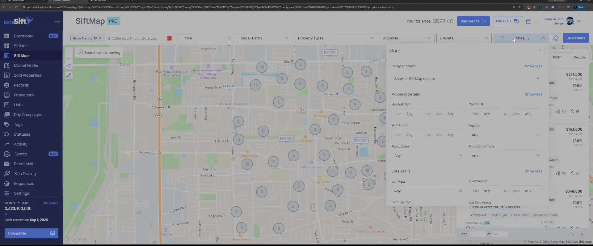Click the DataSift logo

(19, 21)
